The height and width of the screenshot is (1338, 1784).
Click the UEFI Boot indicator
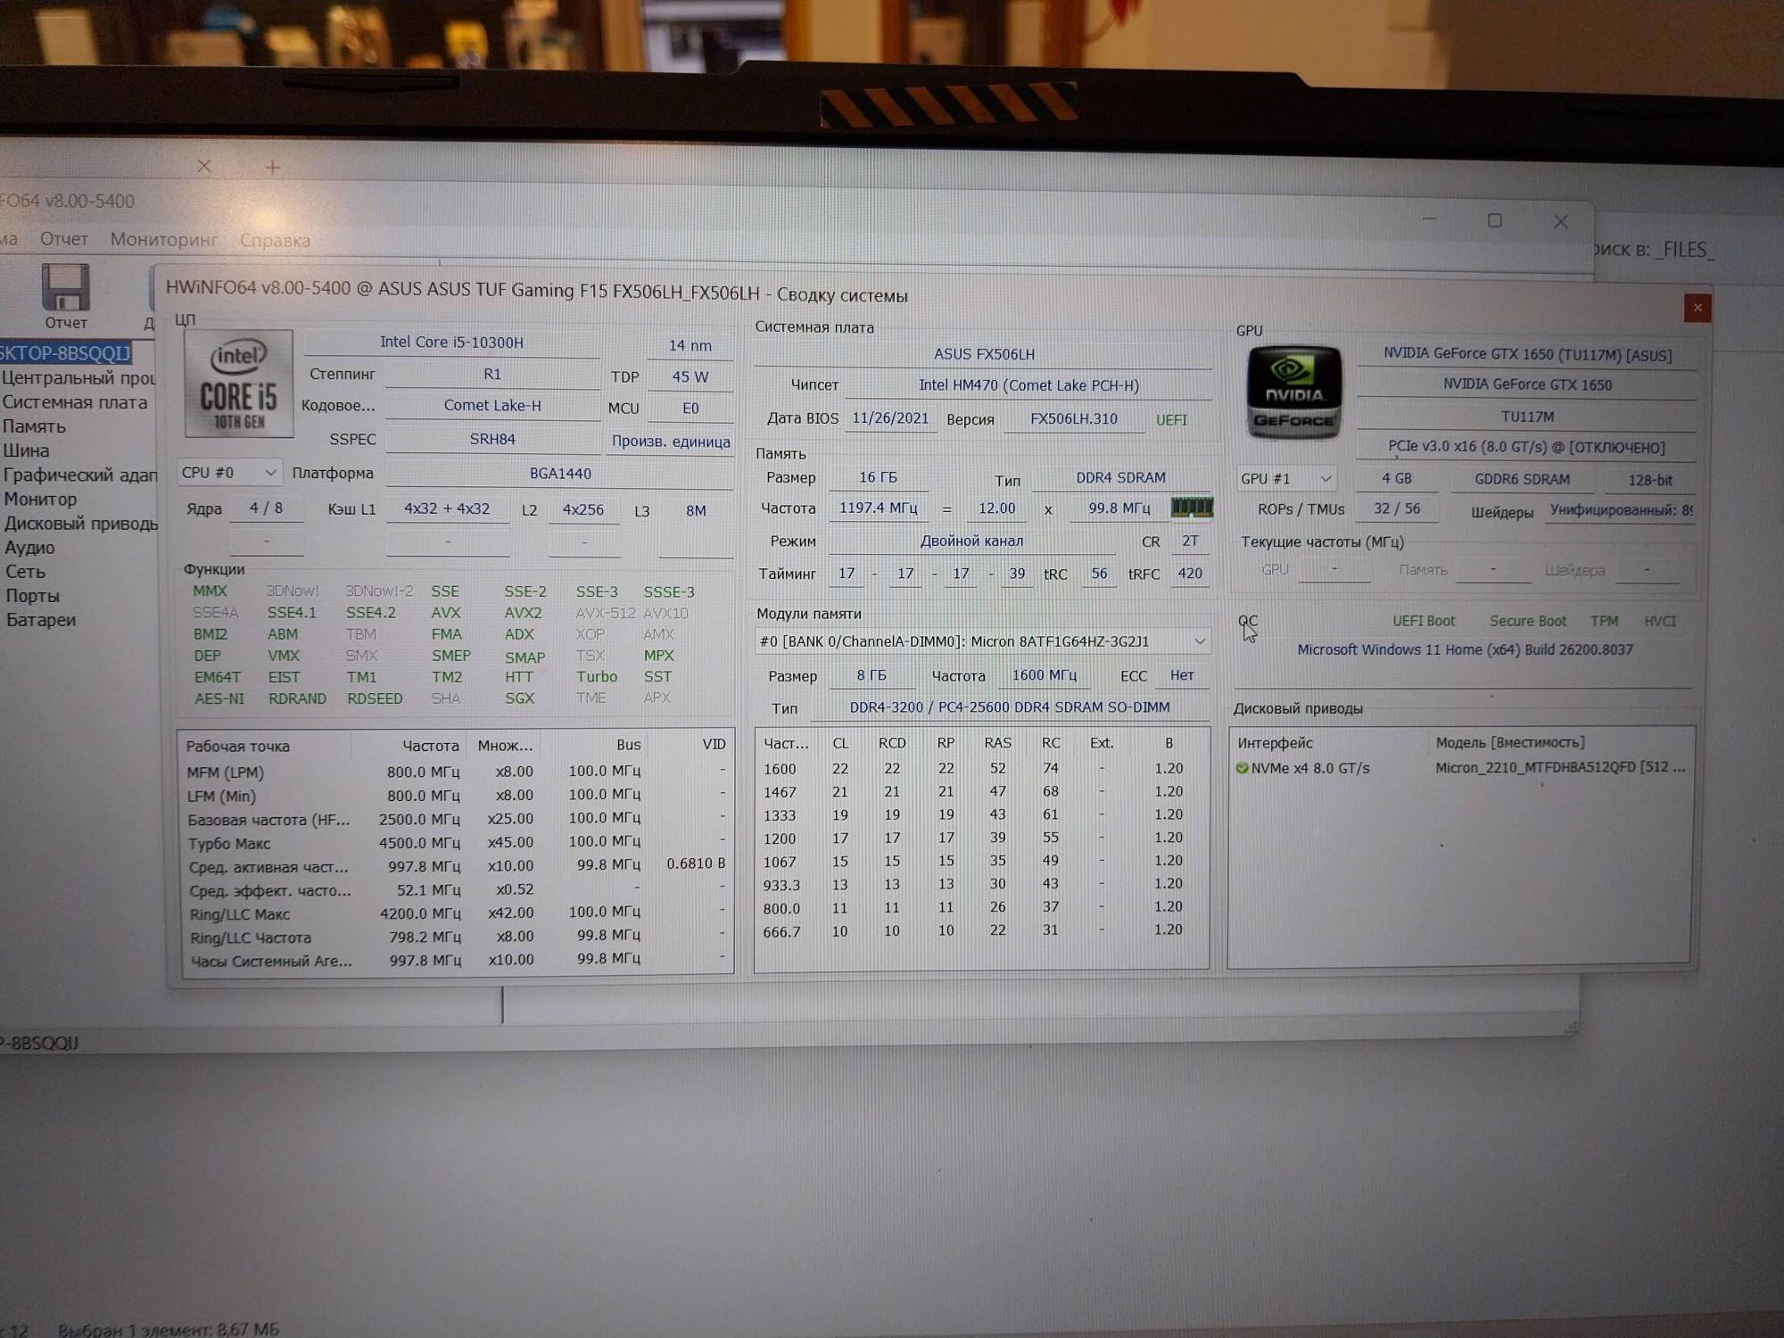pos(1423,621)
